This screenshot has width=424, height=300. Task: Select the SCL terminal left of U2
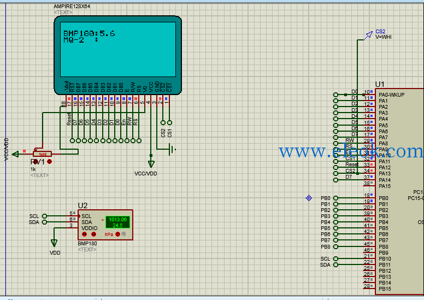coord(45,216)
